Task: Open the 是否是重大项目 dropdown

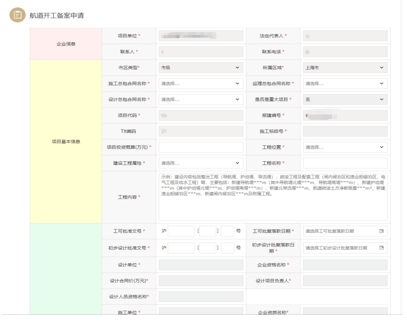Action: [x=345, y=99]
